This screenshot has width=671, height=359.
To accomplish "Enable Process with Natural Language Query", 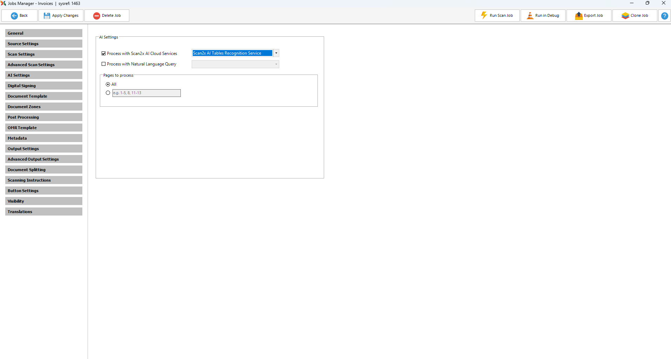I will click(104, 64).
